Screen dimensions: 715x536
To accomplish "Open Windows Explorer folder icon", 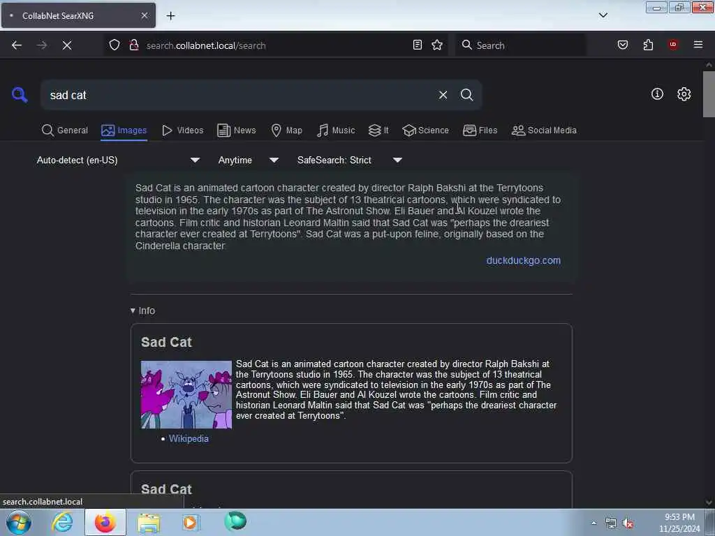I will click(149, 522).
